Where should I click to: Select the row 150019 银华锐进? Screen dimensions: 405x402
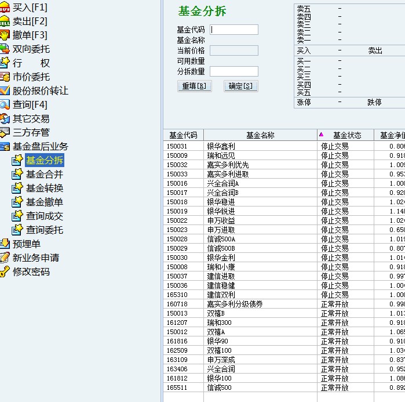coord(284,211)
